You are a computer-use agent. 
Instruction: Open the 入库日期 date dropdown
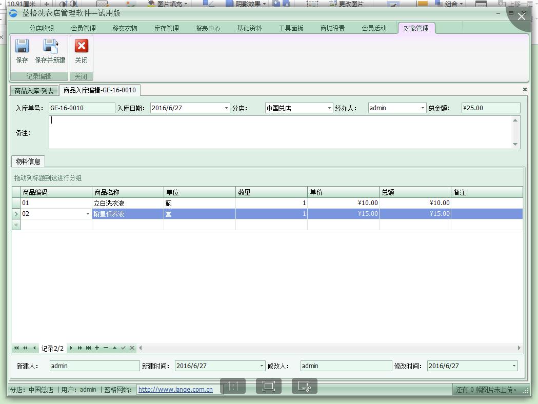coord(226,108)
